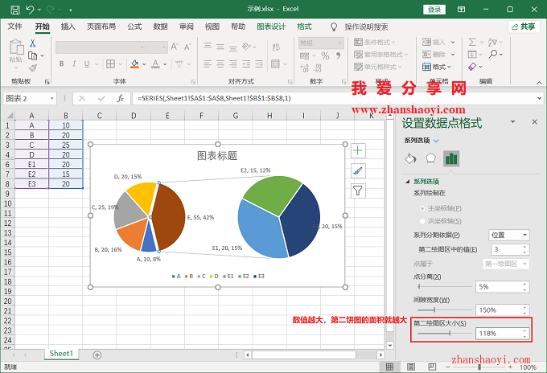Screen dimensions: 547x373
Task: Click the Second Plot Size value field
Action: click(500, 334)
